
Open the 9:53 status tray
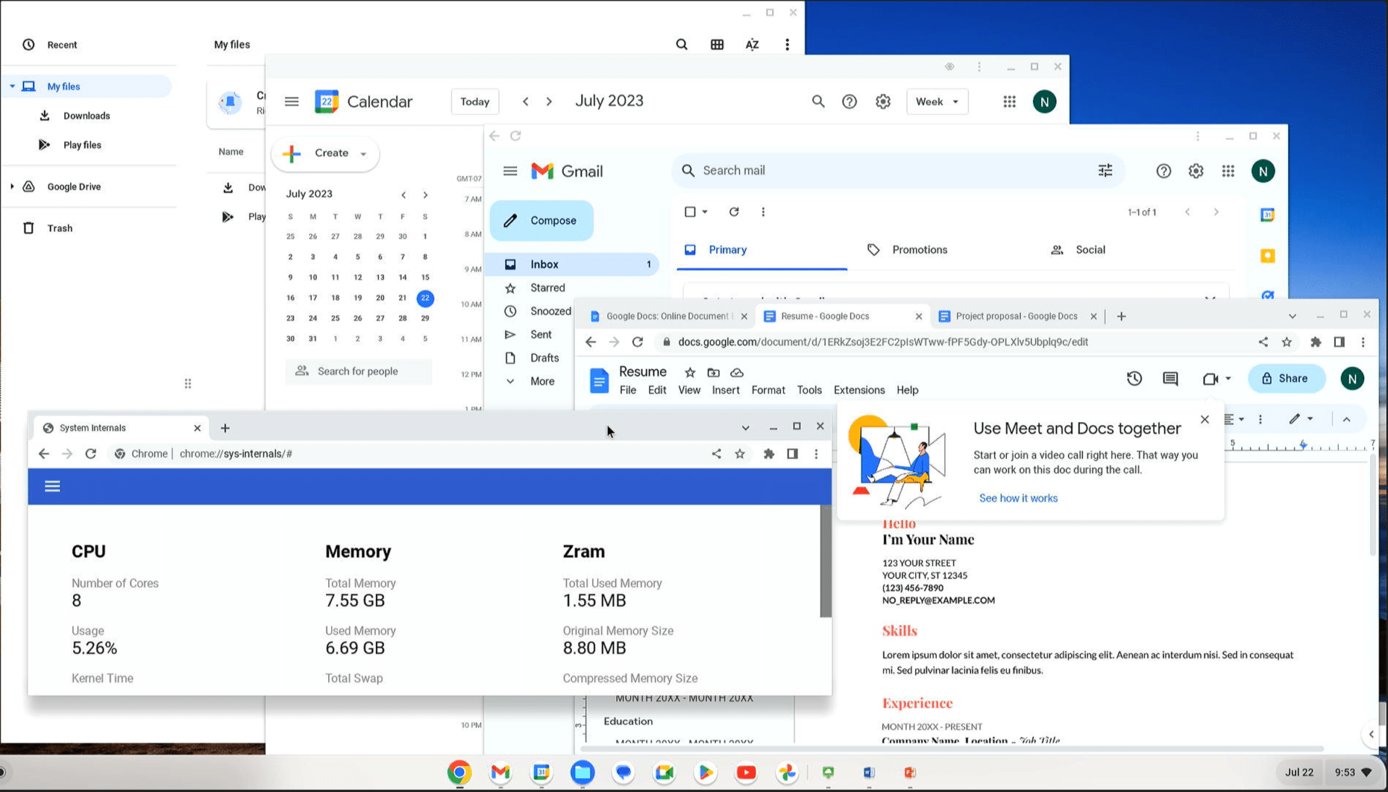[1352, 772]
